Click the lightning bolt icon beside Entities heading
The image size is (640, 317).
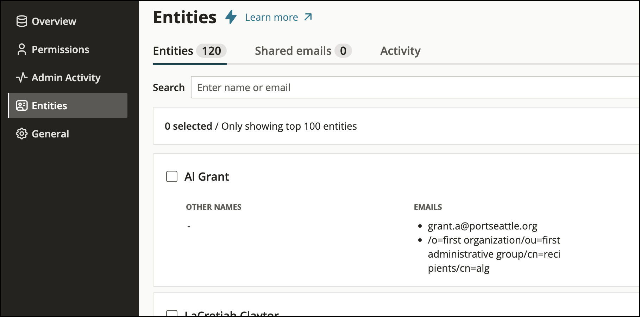[x=231, y=17]
